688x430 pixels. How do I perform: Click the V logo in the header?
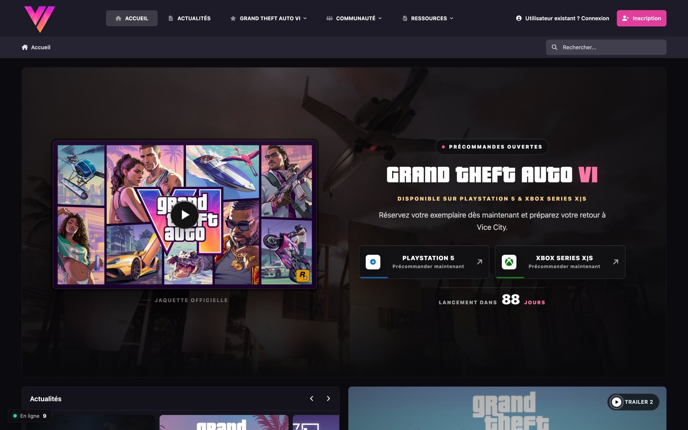[x=39, y=19]
